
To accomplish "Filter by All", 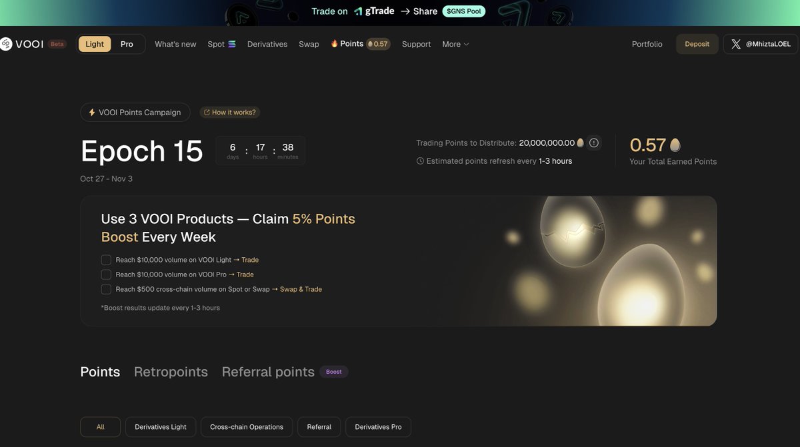I will pos(101,427).
